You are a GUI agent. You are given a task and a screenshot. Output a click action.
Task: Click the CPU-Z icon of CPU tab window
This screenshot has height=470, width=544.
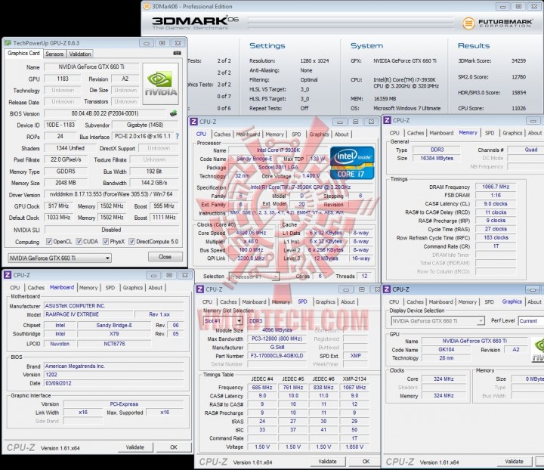tap(194, 122)
